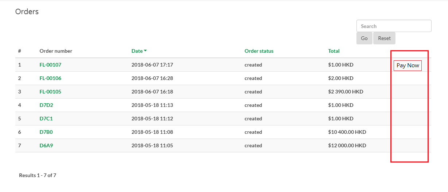Sort orders by Total column
The height and width of the screenshot is (192, 448).
(x=334, y=51)
